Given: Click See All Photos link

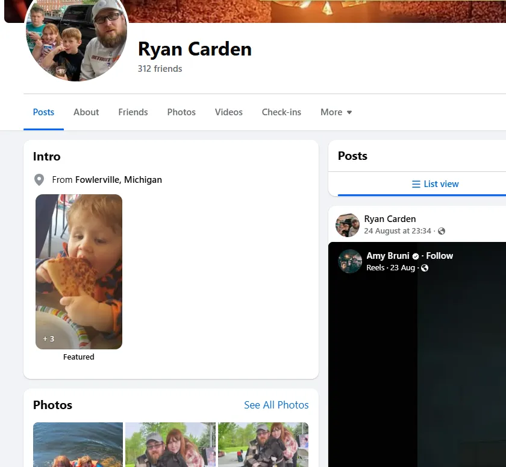Looking at the screenshot, I should (x=276, y=405).
